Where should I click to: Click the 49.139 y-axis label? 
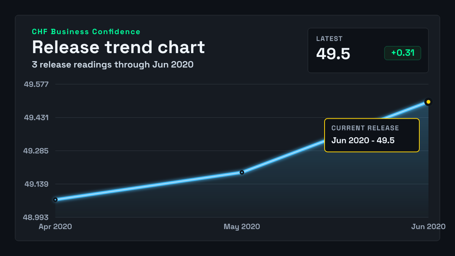point(37,184)
